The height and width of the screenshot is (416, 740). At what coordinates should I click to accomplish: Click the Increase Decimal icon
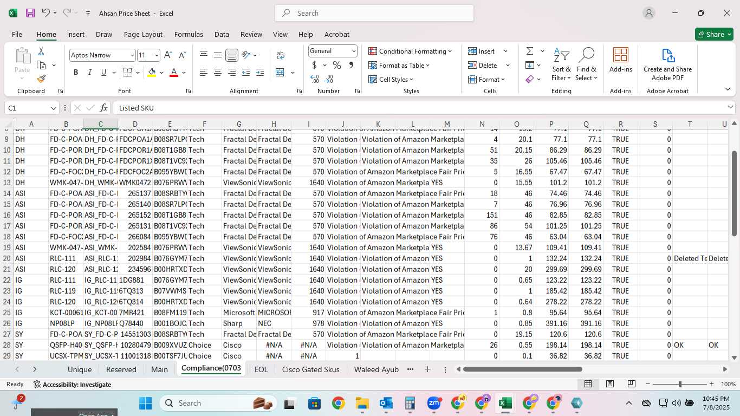click(315, 79)
